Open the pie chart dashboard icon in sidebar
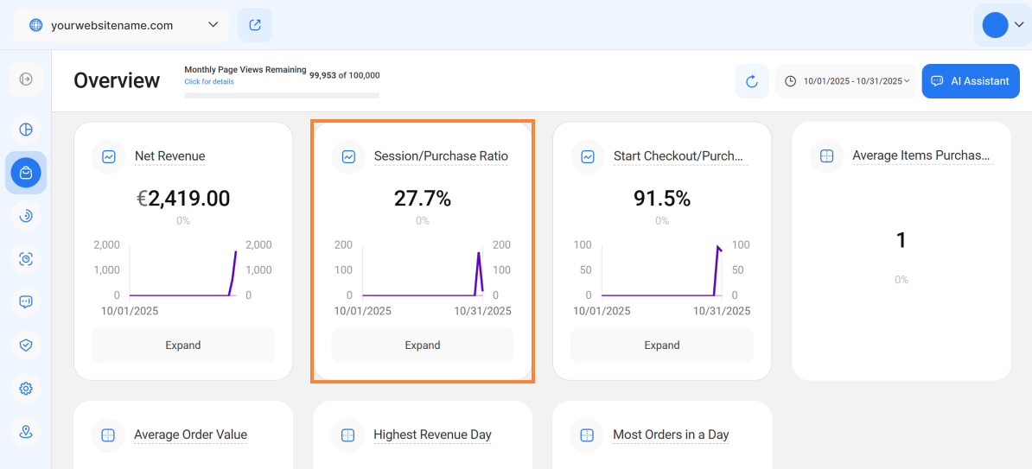The height and width of the screenshot is (469, 1032). coord(26,130)
